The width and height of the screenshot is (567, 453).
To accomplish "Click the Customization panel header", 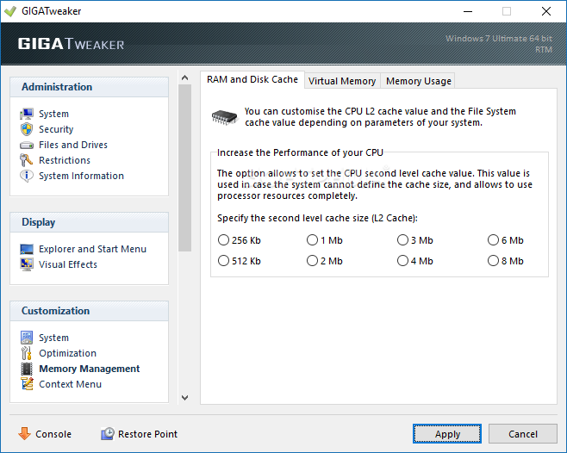I will (x=89, y=311).
